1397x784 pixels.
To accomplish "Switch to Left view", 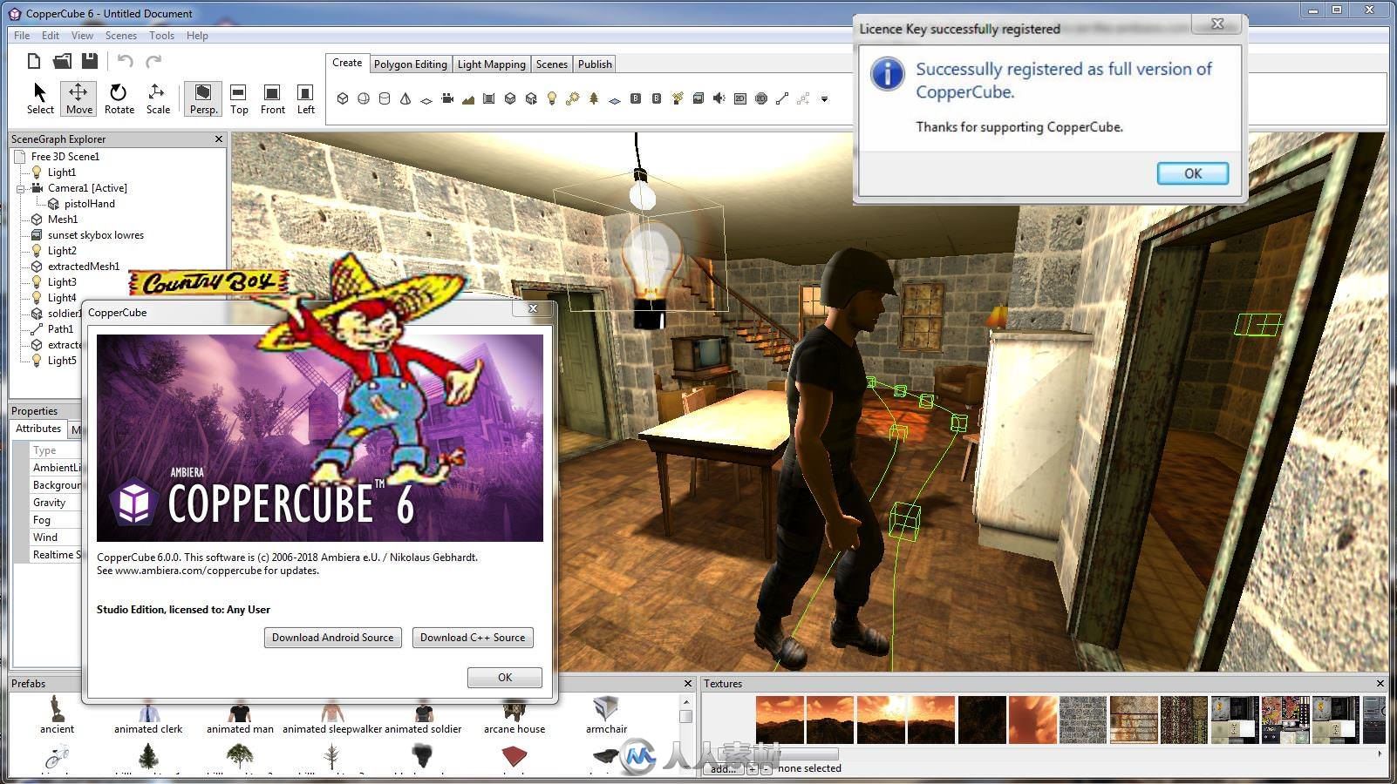I will 305,98.
